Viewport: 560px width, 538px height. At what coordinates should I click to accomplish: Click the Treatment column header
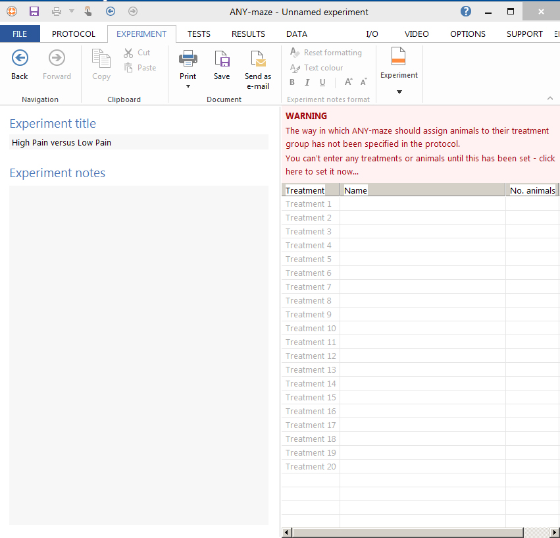(311, 190)
